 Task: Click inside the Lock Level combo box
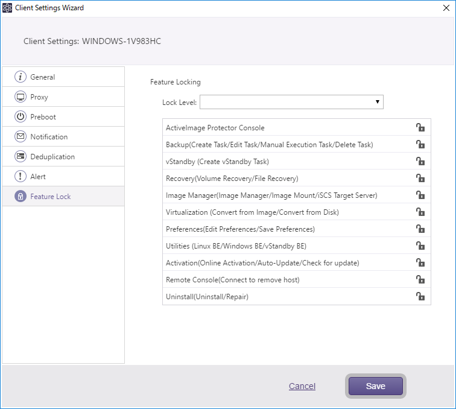pos(291,102)
